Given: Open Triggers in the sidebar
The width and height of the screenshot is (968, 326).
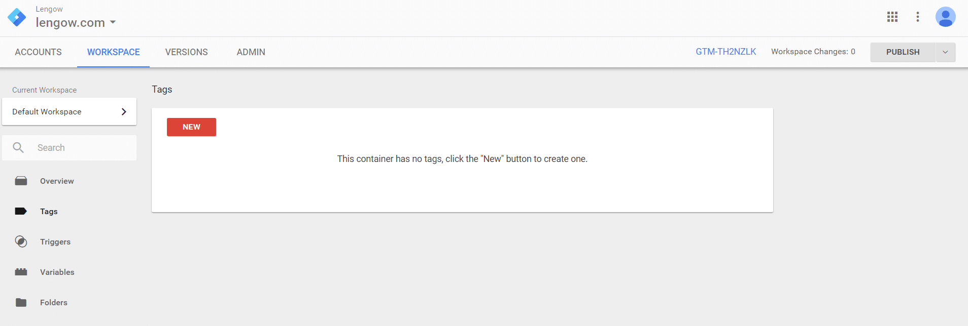Looking at the screenshot, I should pyautogui.click(x=55, y=242).
